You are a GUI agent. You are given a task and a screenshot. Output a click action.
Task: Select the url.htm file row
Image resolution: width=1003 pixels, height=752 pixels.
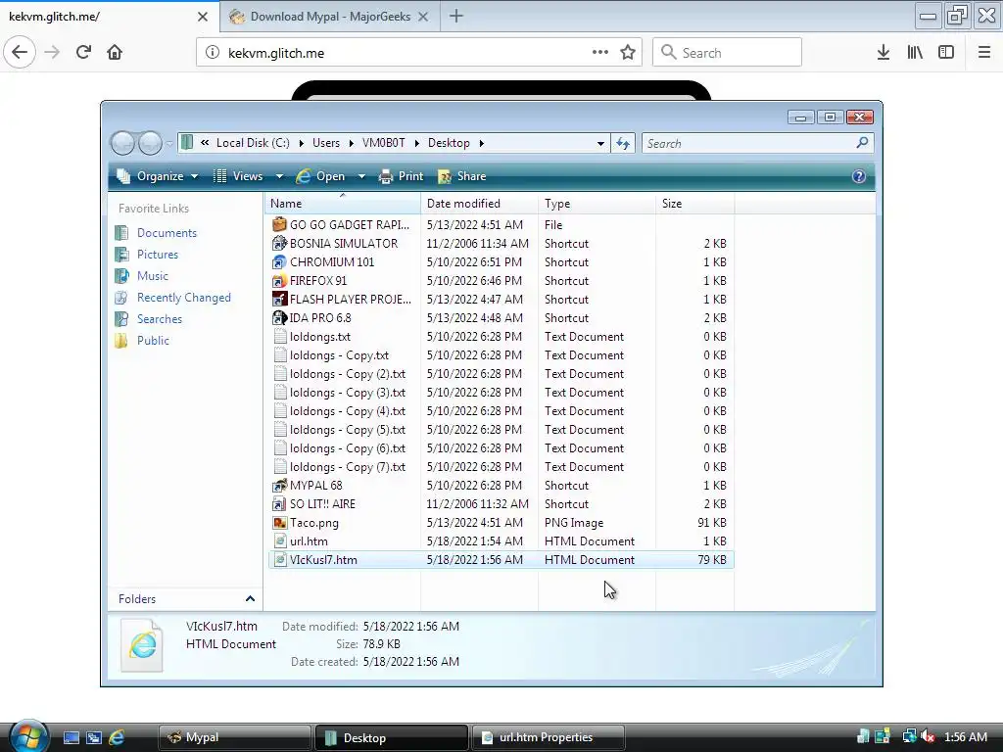(501, 540)
